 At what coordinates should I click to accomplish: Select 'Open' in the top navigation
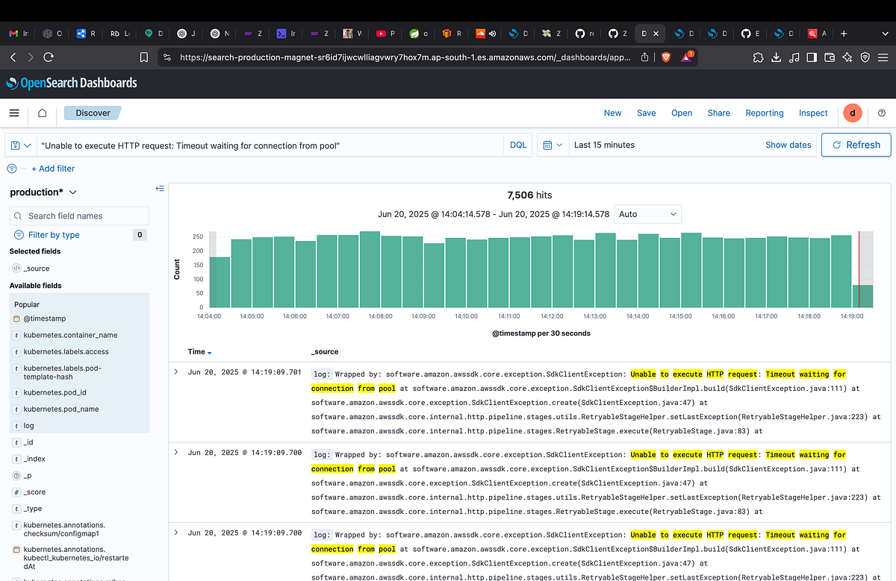[681, 113]
